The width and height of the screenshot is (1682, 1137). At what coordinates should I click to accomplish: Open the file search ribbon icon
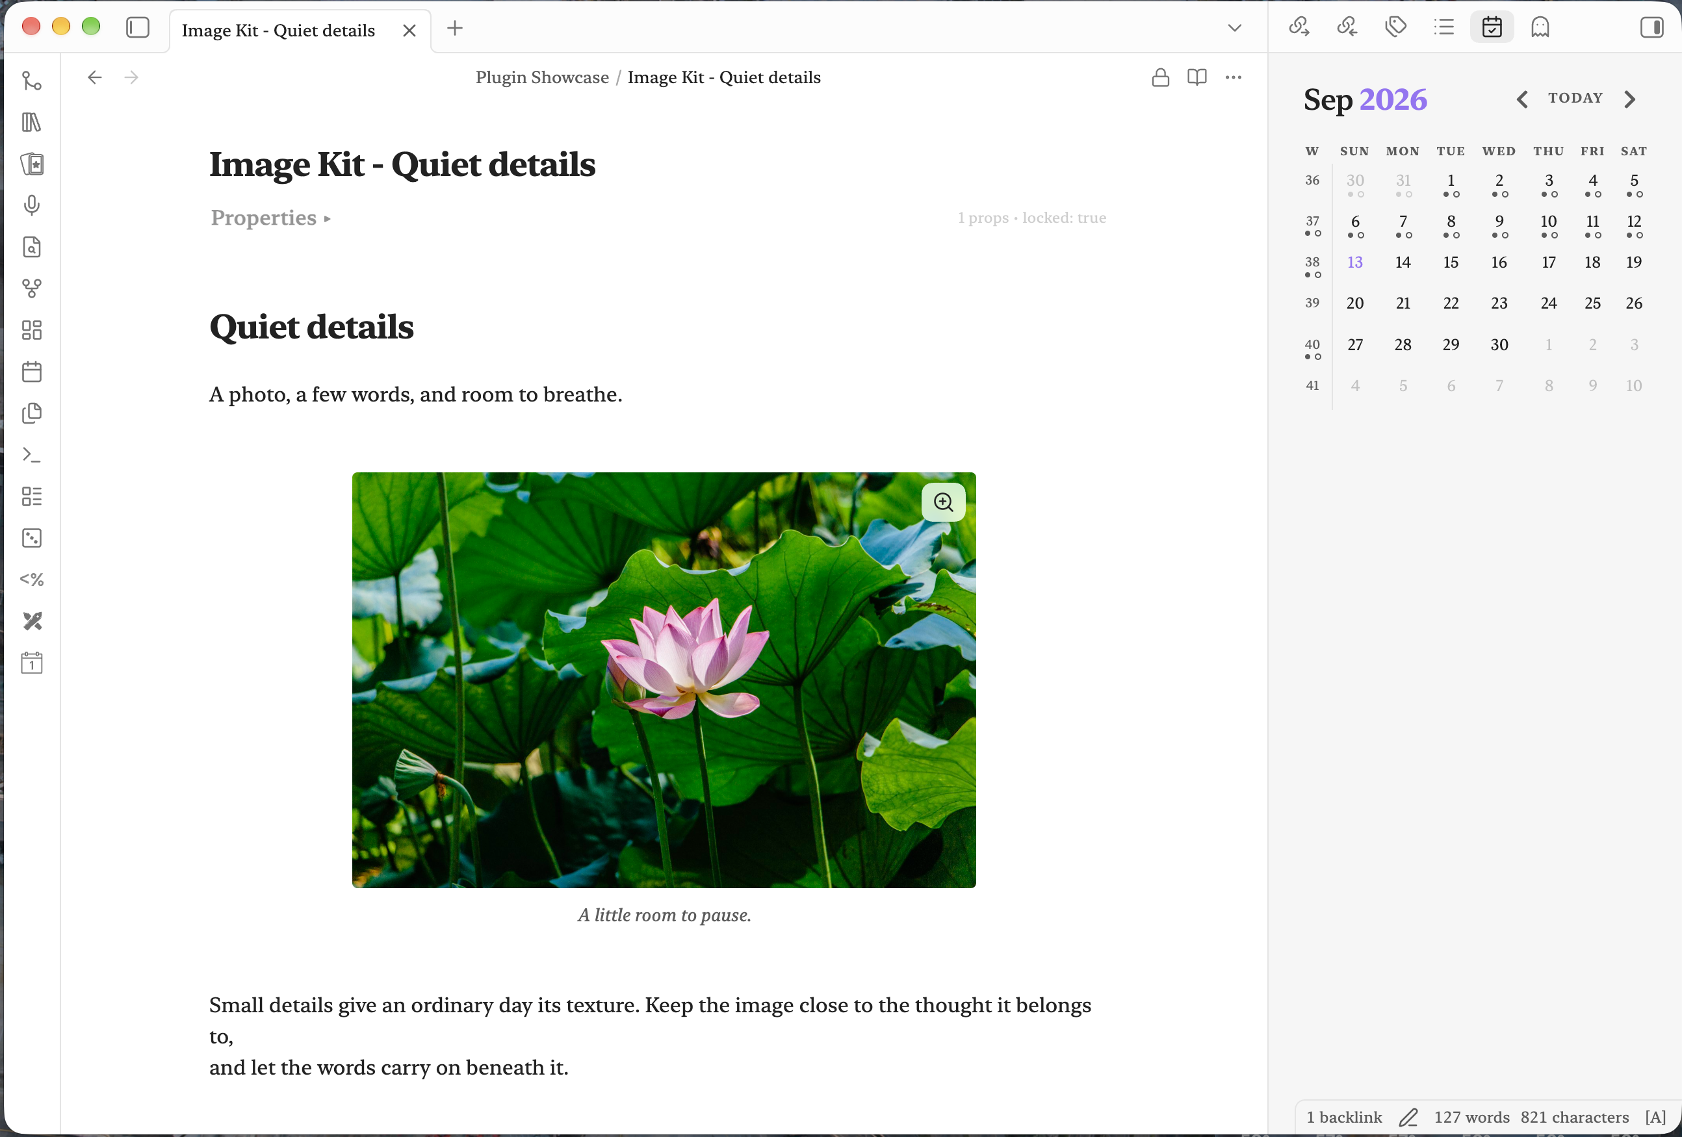pyautogui.click(x=32, y=247)
